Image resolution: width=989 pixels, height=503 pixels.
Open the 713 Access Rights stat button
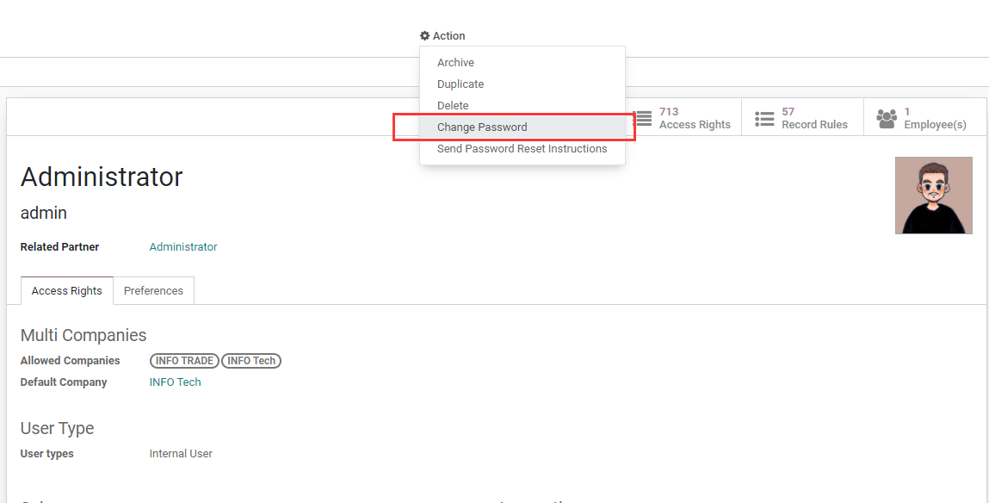(x=684, y=118)
